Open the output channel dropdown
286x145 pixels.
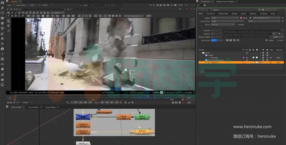tap(225, 18)
